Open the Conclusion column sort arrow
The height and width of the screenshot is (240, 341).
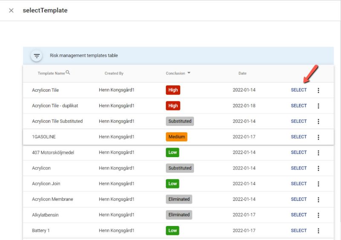[189, 73]
